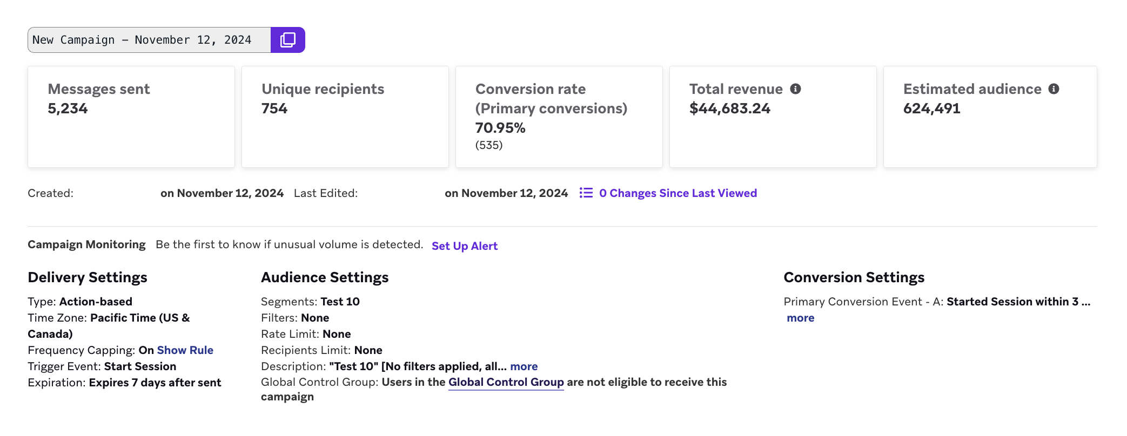1127x436 pixels.
Task: Click the $44,683.24 total revenue value
Action: [x=729, y=108]
